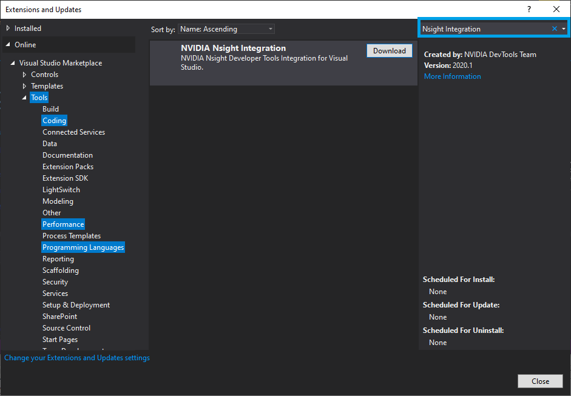Image resolution: width=571 pixels, height=396 pixels.
Task: Select the Online section label
Action: 25,45
